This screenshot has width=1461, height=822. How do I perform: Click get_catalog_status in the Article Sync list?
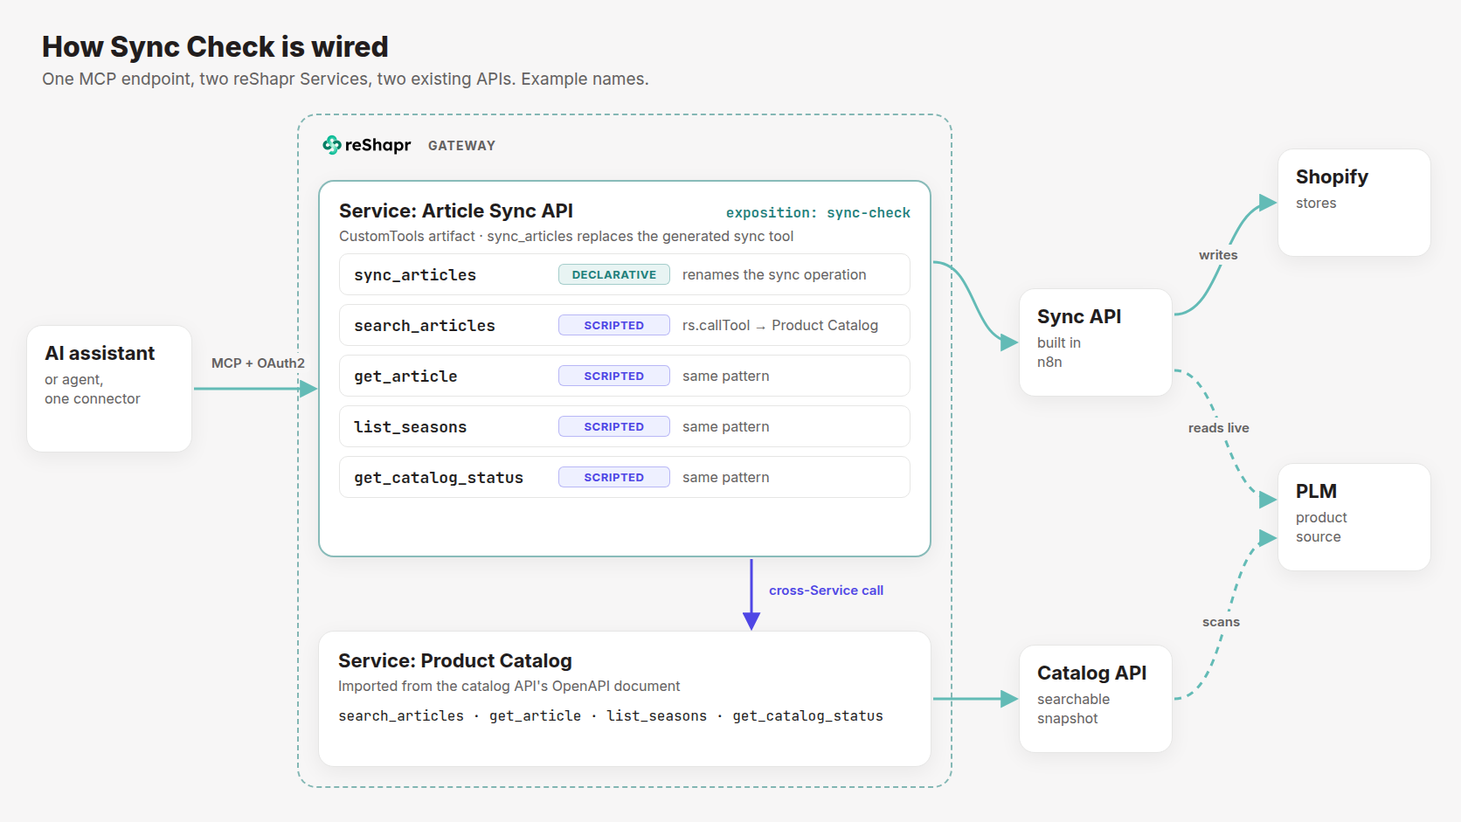click(439, 478)
